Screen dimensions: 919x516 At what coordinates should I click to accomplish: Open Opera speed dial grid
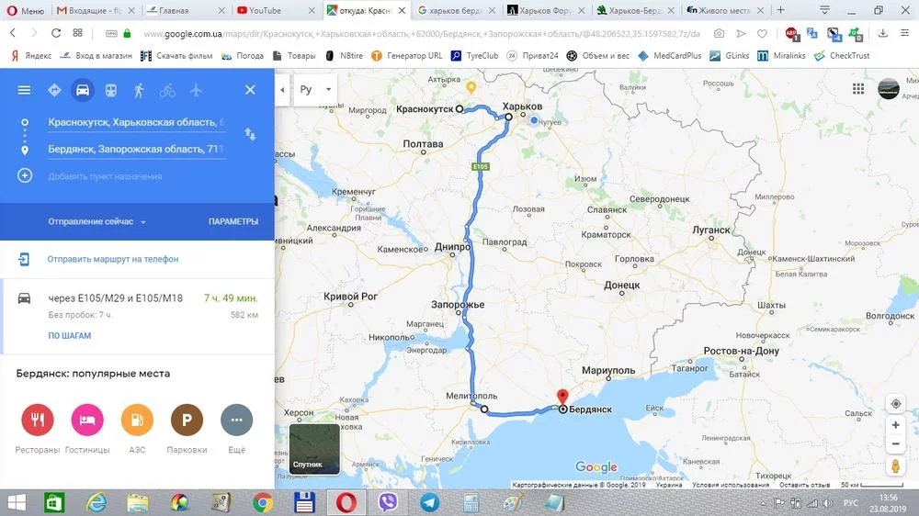pos(78,33)
